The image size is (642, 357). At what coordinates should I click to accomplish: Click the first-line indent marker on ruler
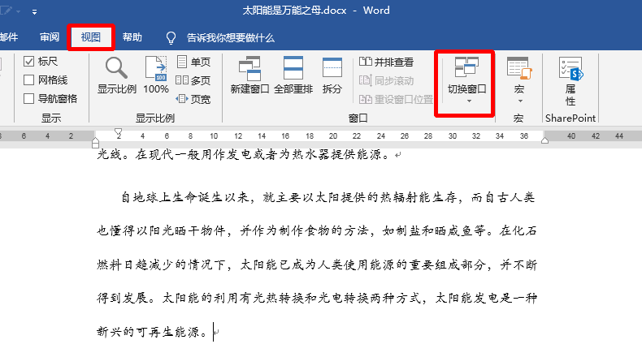[119, 132]
